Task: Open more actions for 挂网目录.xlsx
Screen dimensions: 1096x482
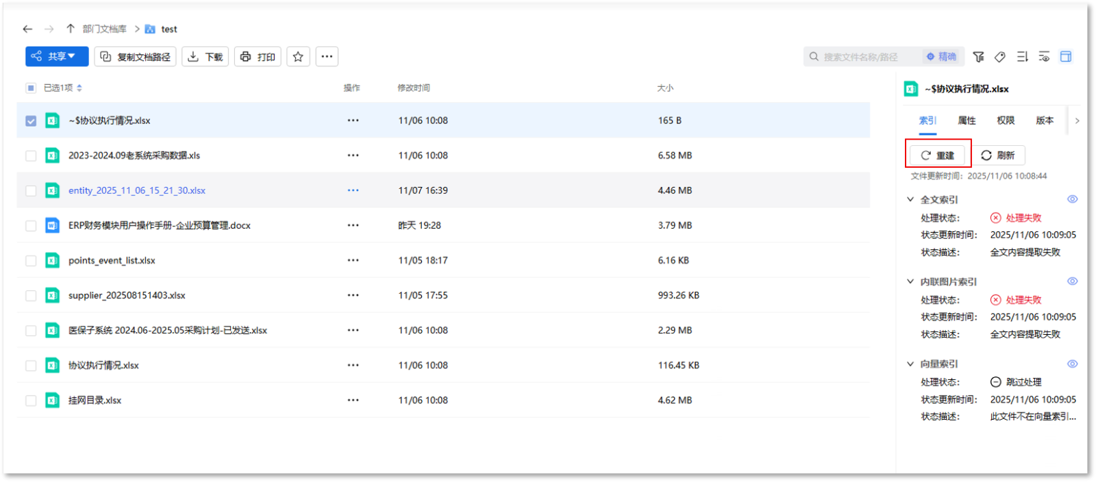Action: (353, 401)
